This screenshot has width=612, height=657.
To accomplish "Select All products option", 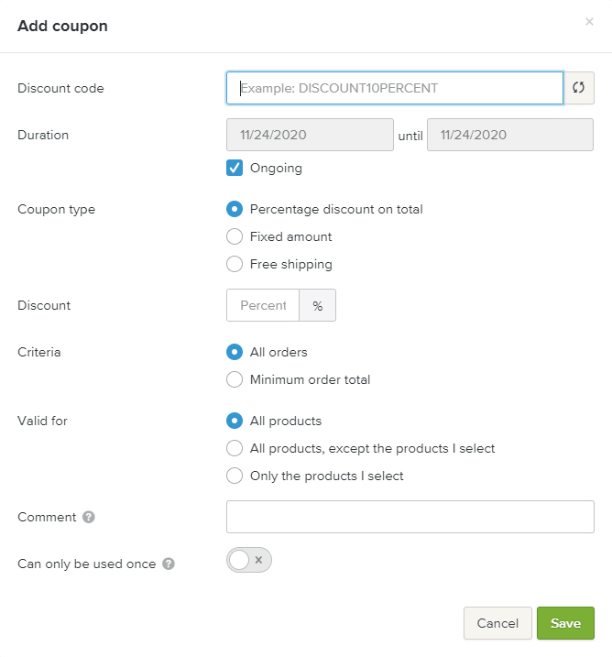I will tap(235, 421).
